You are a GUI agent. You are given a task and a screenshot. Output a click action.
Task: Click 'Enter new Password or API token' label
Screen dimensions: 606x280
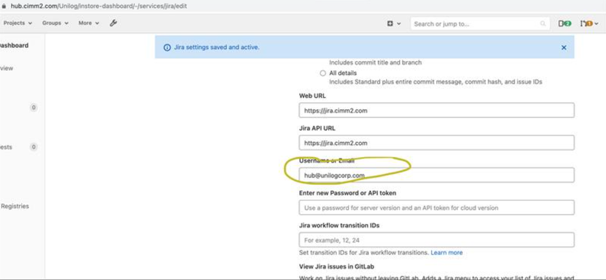click(x=348, y=193)
